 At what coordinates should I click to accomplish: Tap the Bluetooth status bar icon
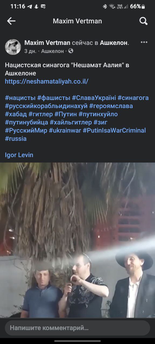pyautogui.click(x=105, y=6)
